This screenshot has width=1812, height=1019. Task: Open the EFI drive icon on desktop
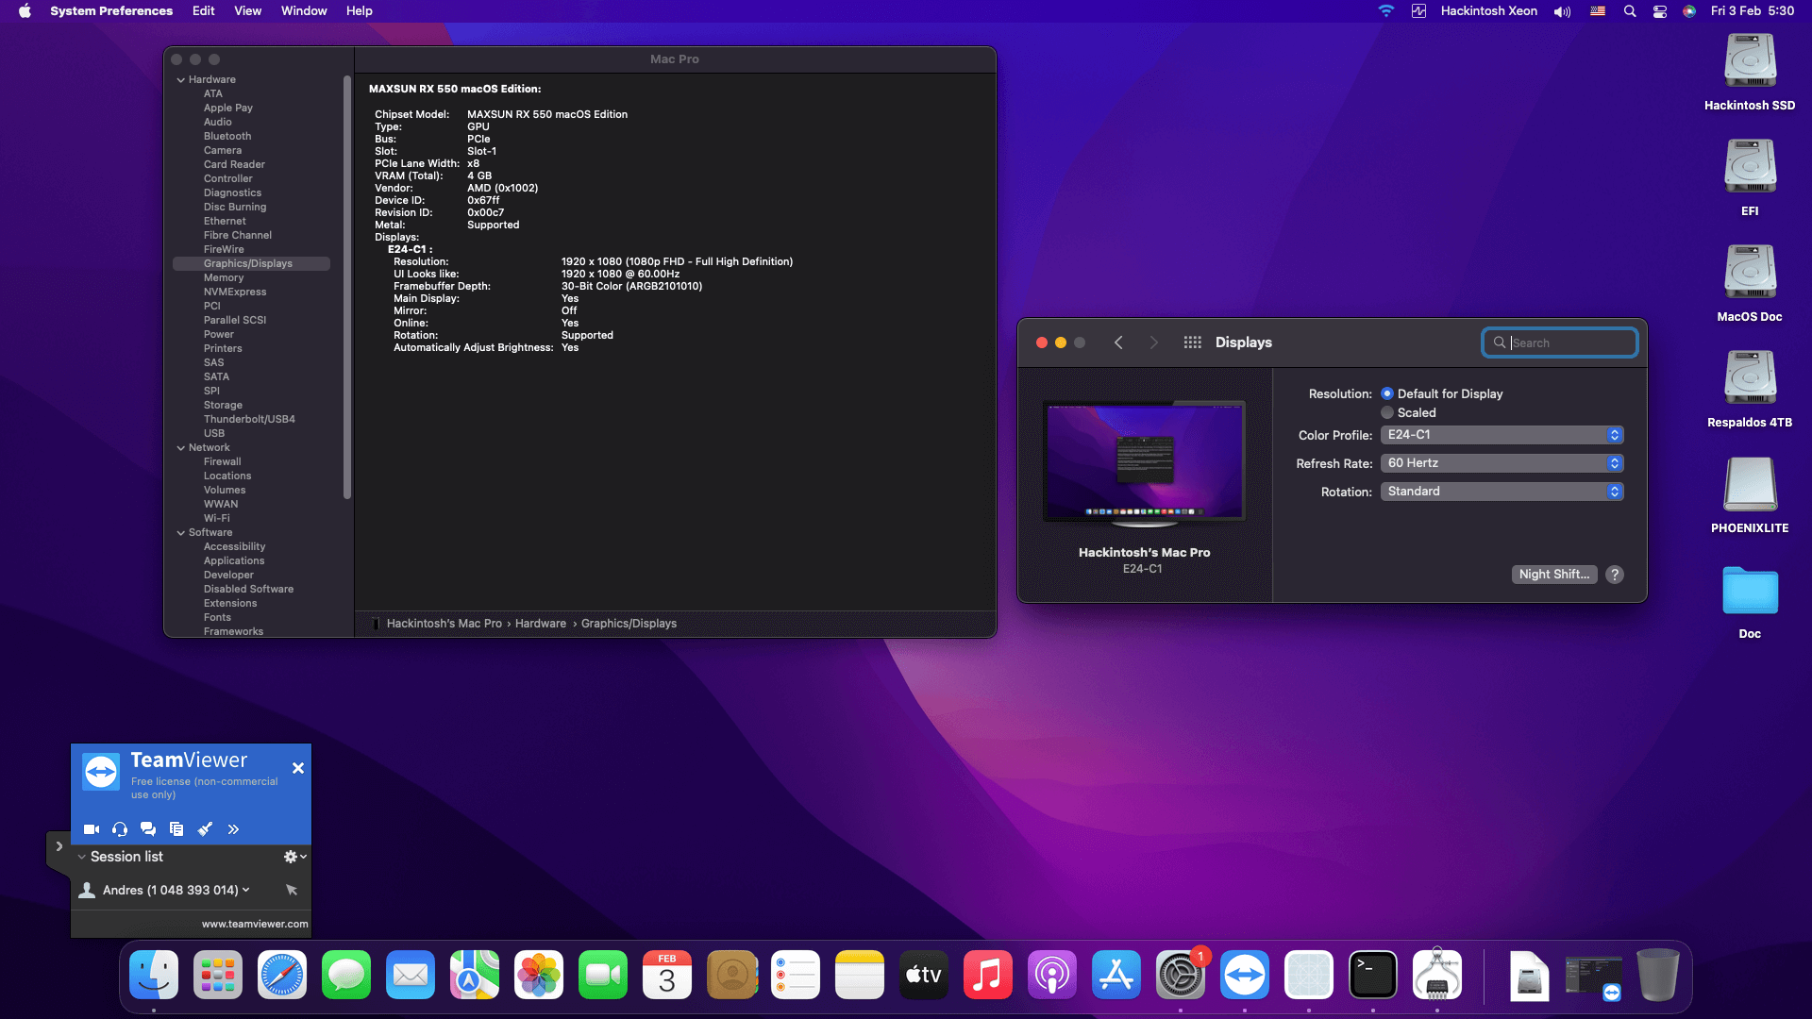pyautogui.click(x=1750, y=168)
